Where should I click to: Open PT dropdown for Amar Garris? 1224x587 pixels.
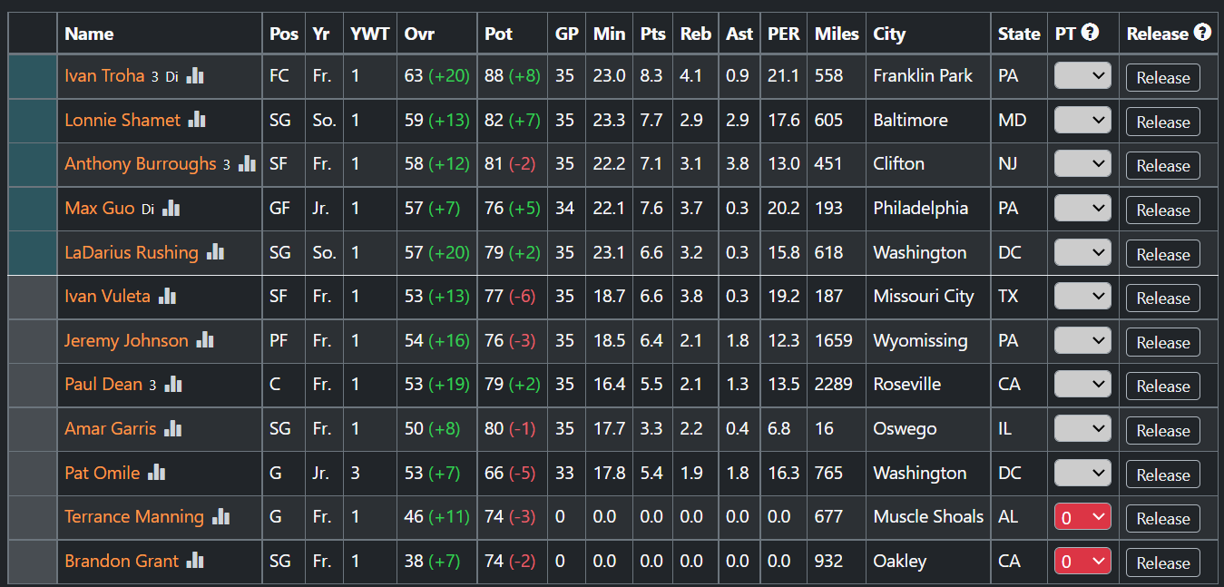(x=1082, y=429)
